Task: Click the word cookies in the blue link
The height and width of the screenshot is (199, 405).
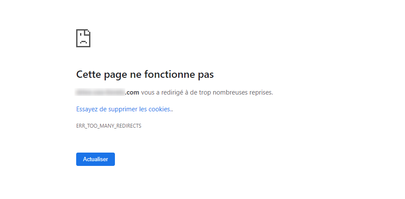Action: coord(160,109)
